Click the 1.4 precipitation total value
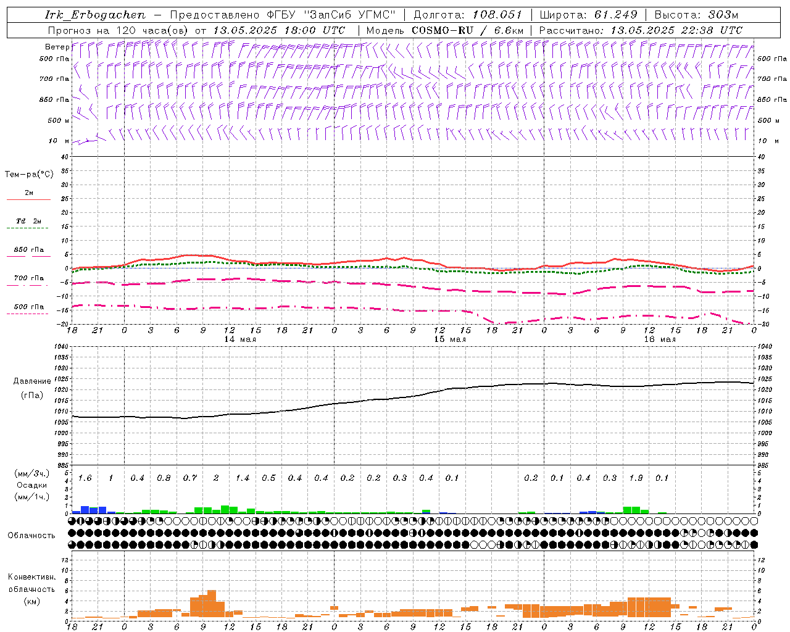The image size is (790, 632). 242,478
